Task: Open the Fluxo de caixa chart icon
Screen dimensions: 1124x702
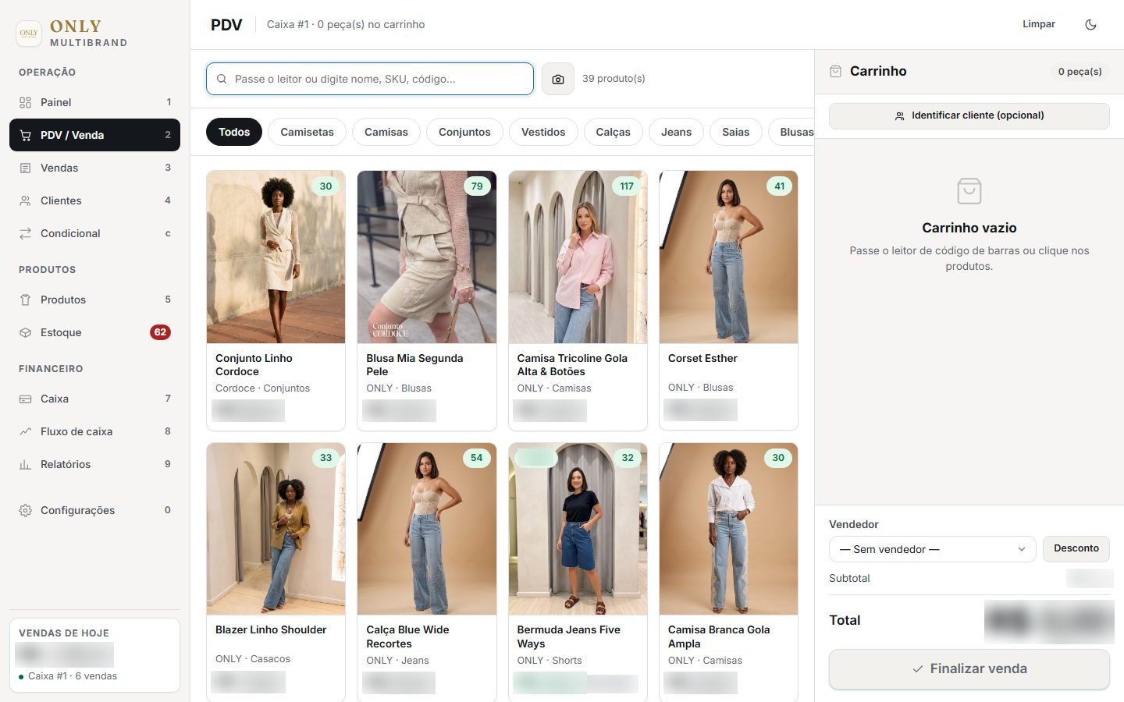Action: pos(25,431)
